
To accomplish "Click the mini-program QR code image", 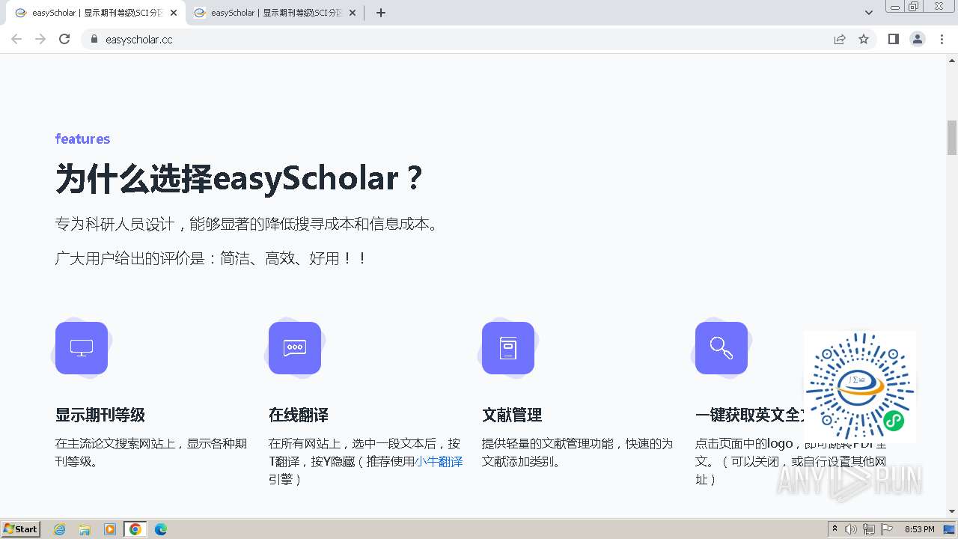I will pyautogui.click(x=860, y=387).
